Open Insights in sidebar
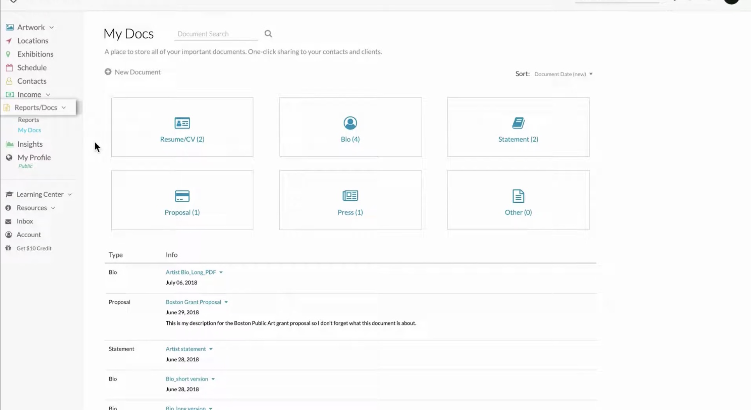Viewport: 751px width, 410px height. [30, 144]
